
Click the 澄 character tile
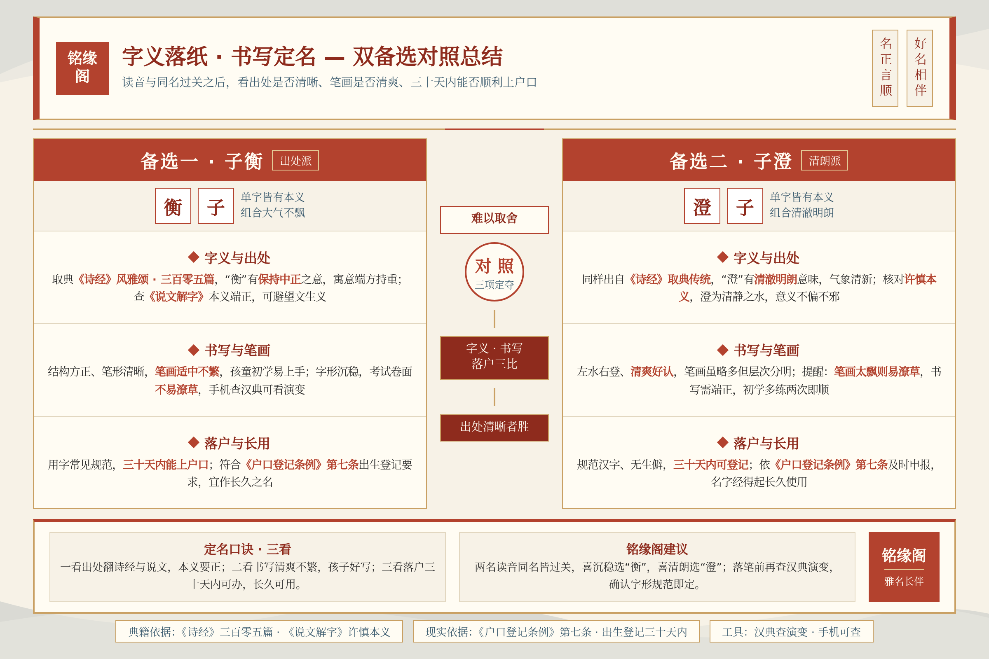pyautogui.click(x=702, y=206)
